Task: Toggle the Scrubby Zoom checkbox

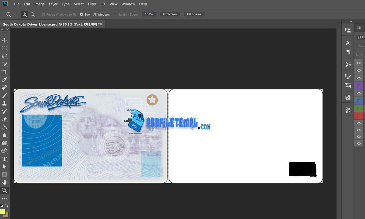Action: coord(115,14)
